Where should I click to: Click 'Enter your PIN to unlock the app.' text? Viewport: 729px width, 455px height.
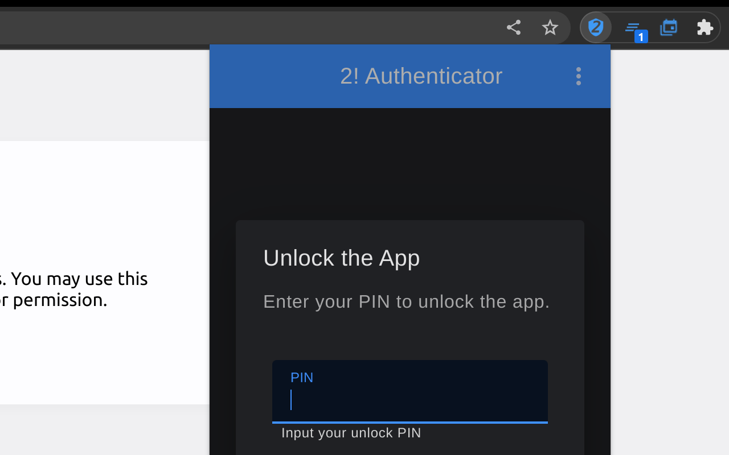click(x=406, y=301)
